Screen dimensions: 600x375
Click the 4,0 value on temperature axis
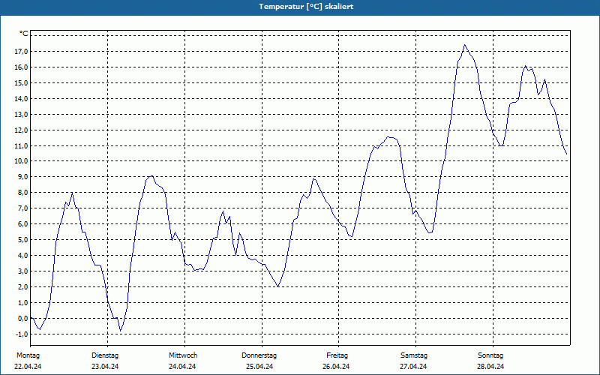(x=22, y=255)
